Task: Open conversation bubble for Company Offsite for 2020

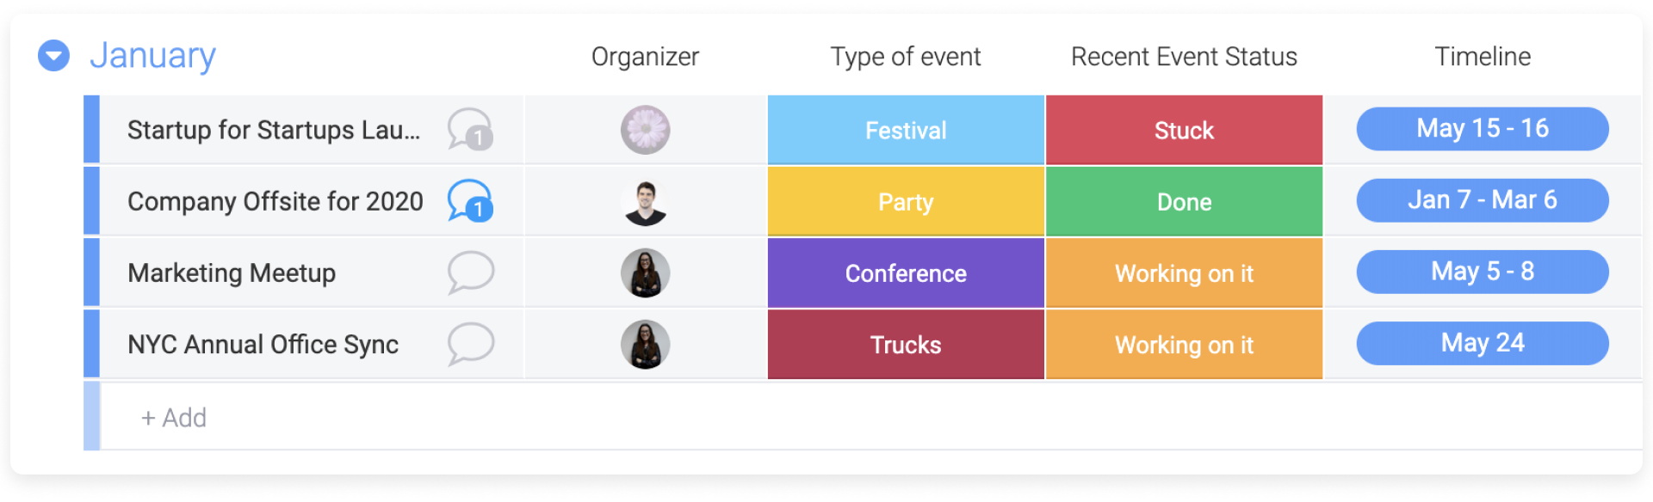Action: [470, 201]
